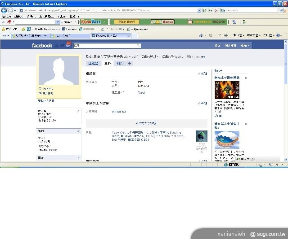Open the tab list dropdown arrow

pos(9,36)
